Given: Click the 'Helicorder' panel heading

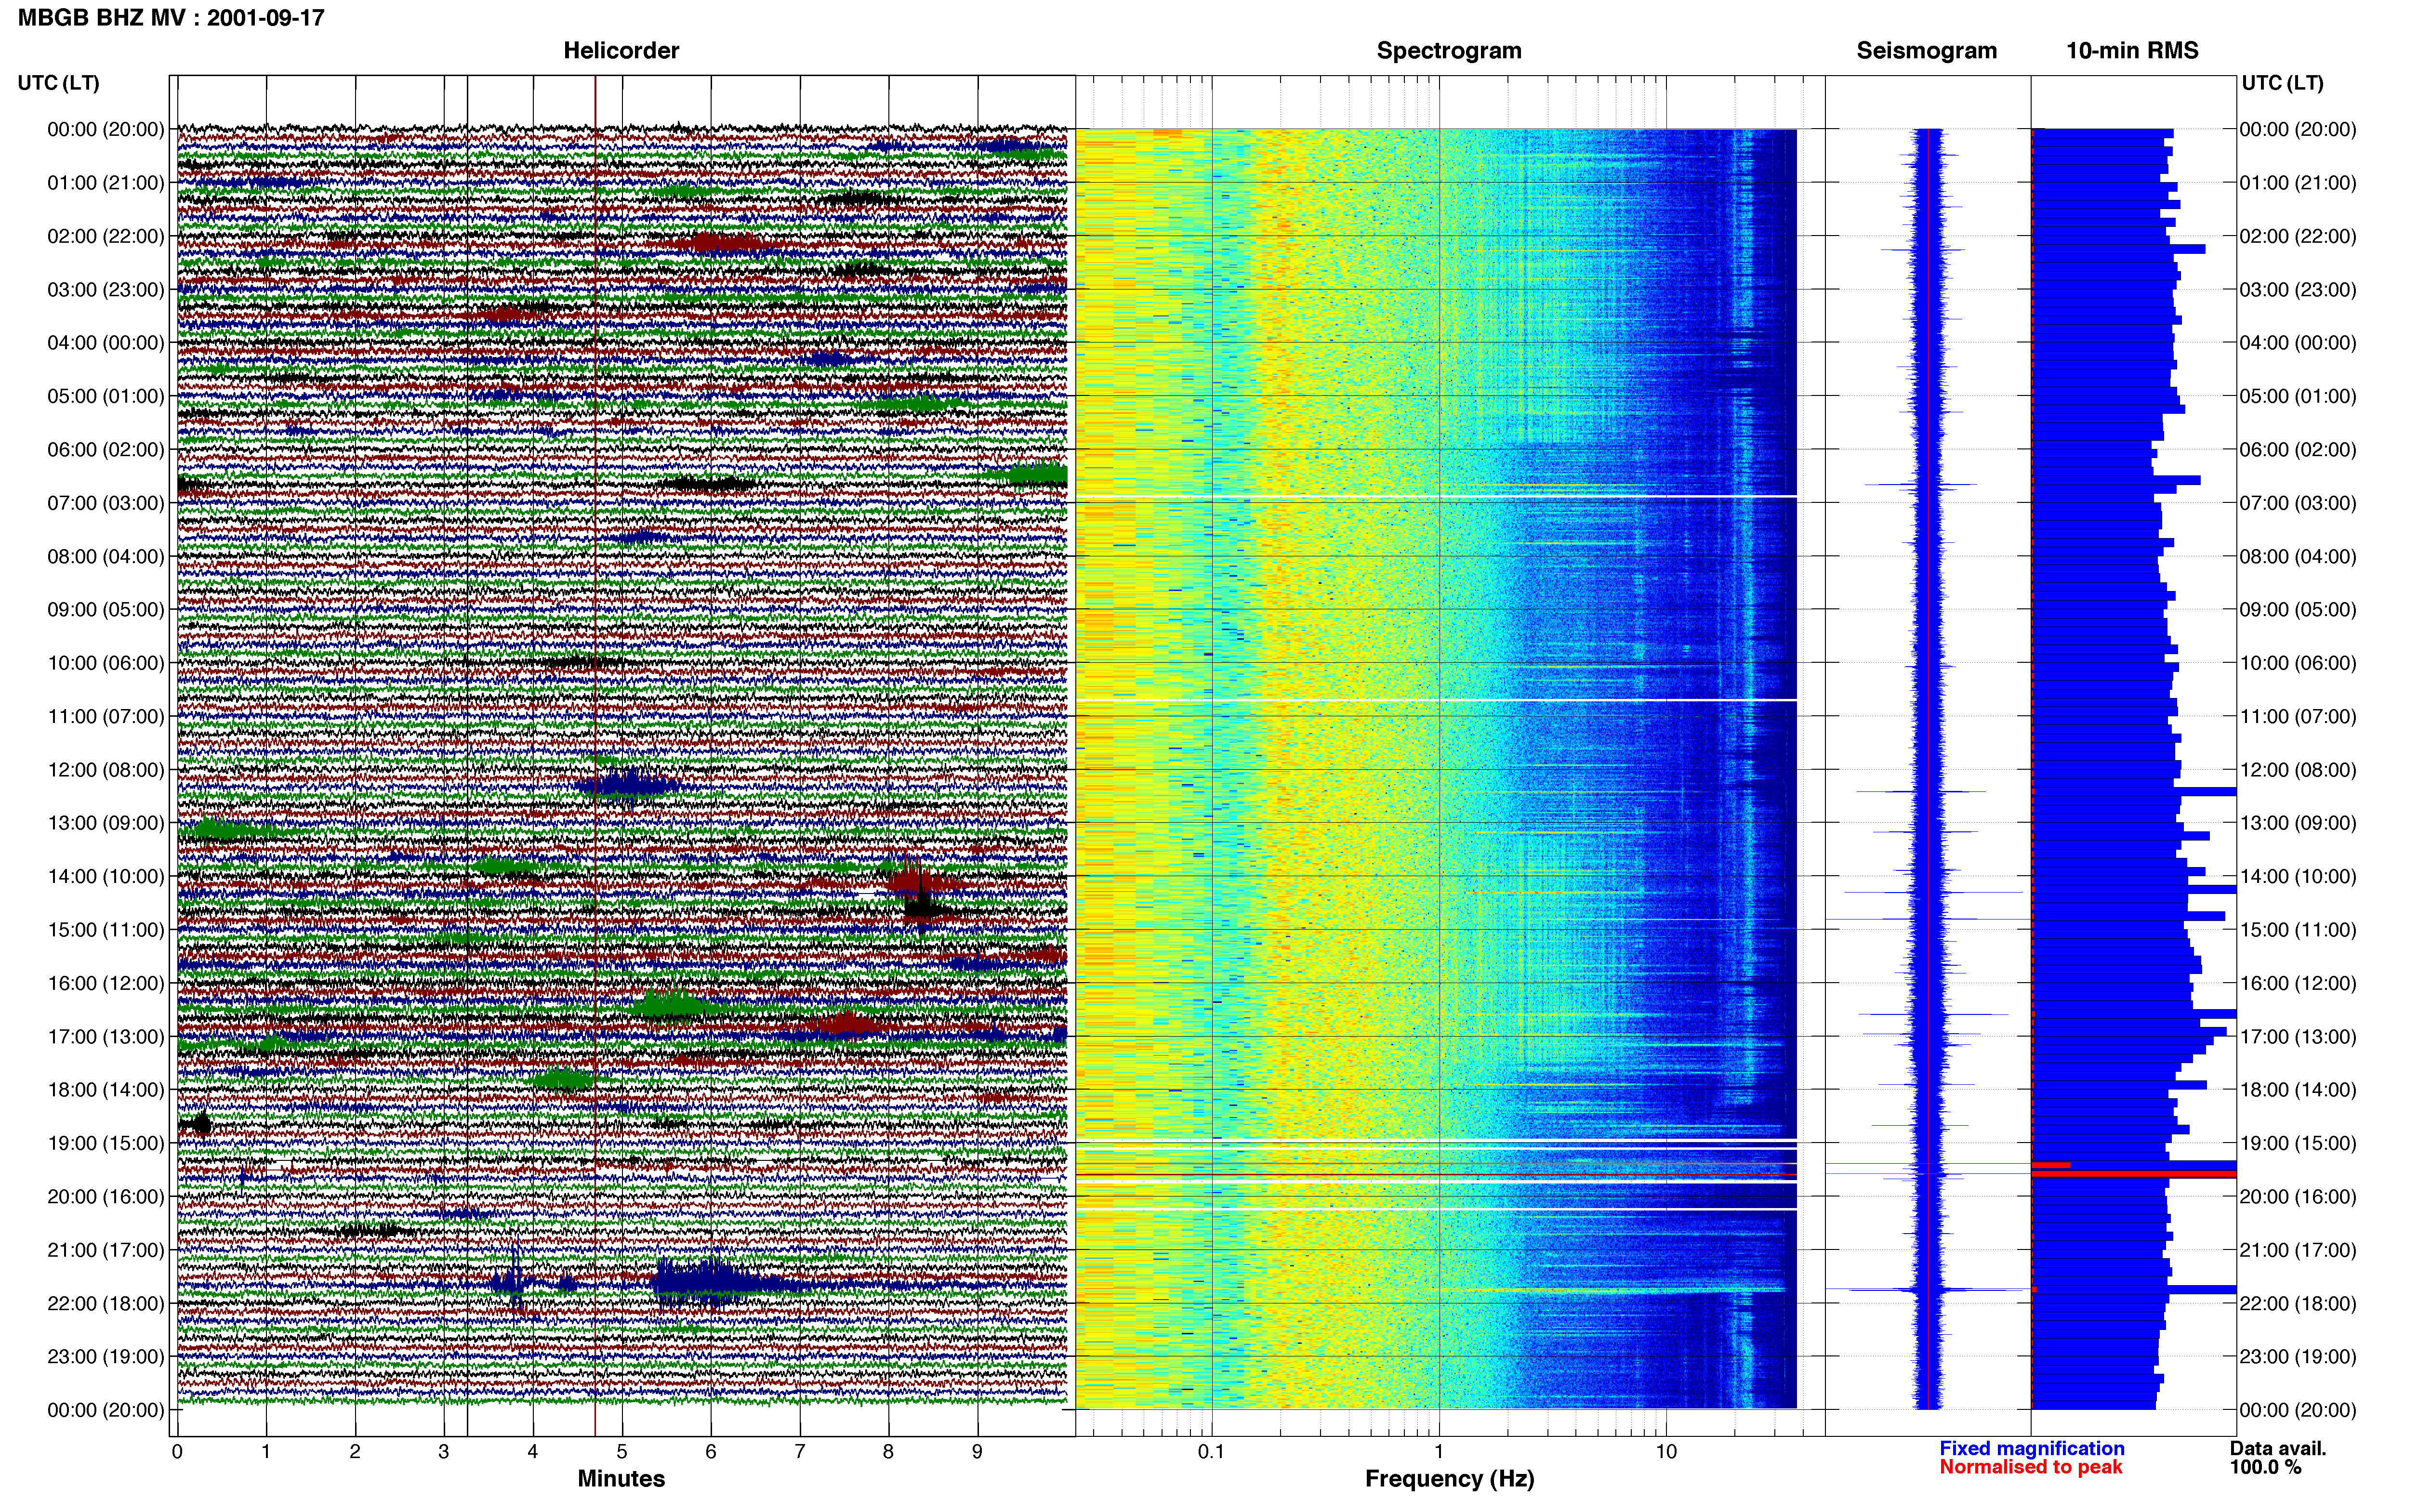Looking at the screenshot, I should pyautogui.click(x=621, y=50).
